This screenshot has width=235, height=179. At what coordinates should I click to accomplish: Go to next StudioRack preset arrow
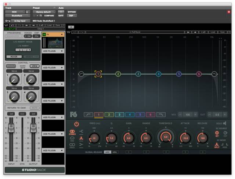coord(33,25)
